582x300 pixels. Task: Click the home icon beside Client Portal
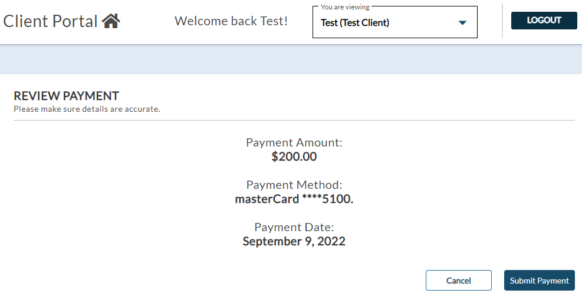tap(111, 21)
